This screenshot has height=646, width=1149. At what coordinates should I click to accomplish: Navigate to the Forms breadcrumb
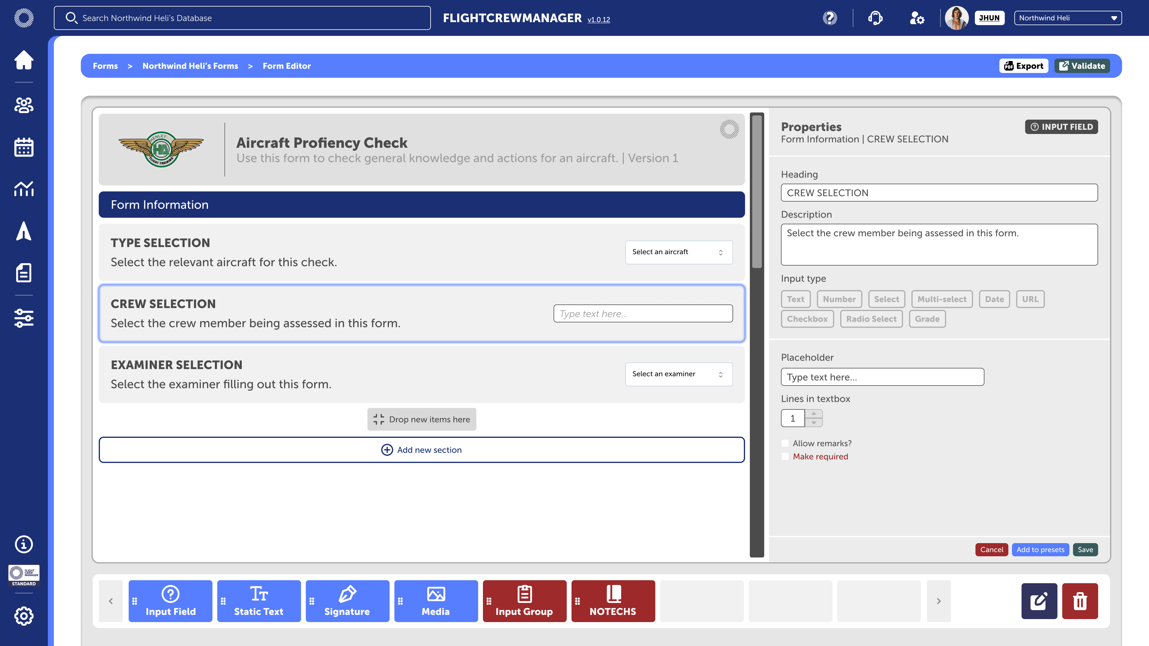click(105, 66)
